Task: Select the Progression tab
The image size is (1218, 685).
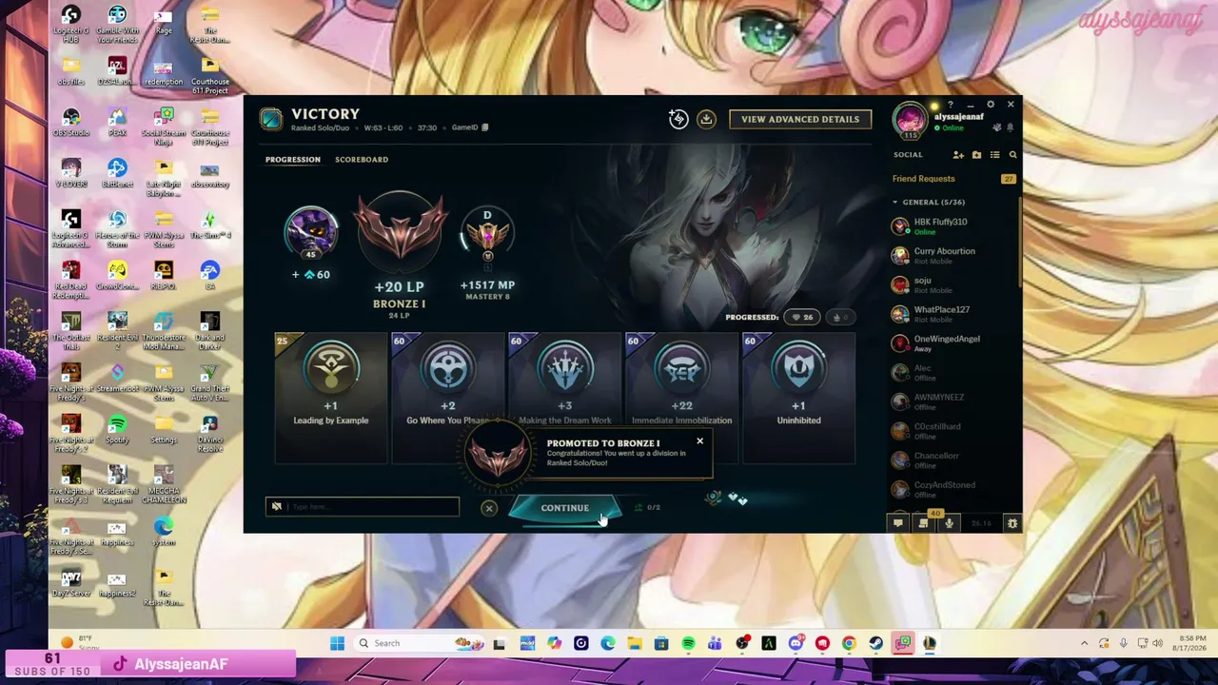Action: coord(293,159)
